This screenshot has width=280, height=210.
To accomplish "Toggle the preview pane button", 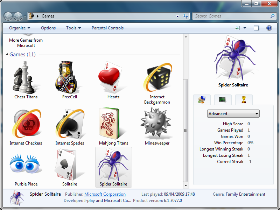I will pyautogui.click(x=257, y=28).
